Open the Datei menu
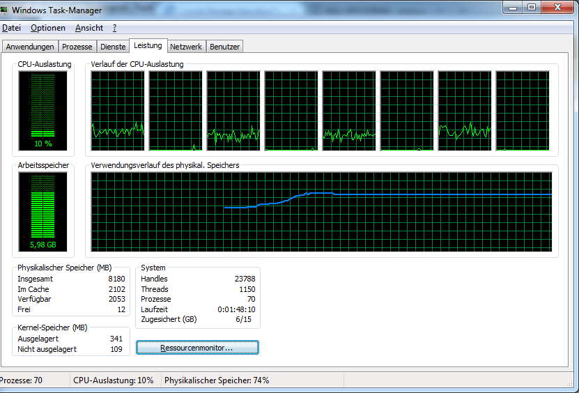The width and height of the screenshot is (579, 393). click(x=11, y=28)
